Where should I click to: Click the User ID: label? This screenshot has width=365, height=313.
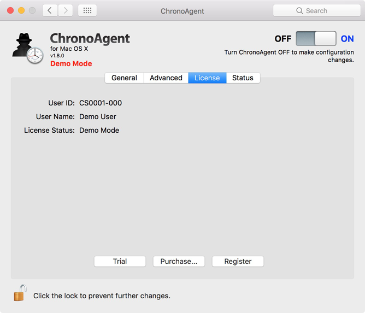pyautogui.click(x=61, y=103)
